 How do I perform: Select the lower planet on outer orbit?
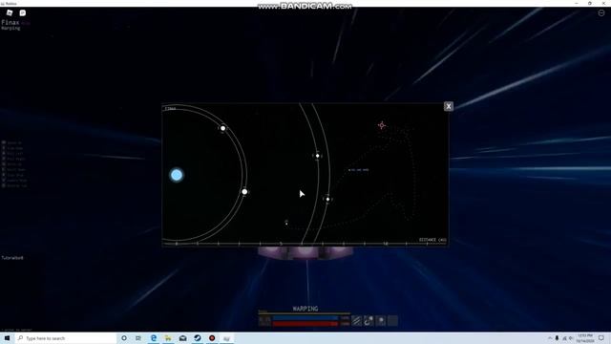click(x=327, y=200)
